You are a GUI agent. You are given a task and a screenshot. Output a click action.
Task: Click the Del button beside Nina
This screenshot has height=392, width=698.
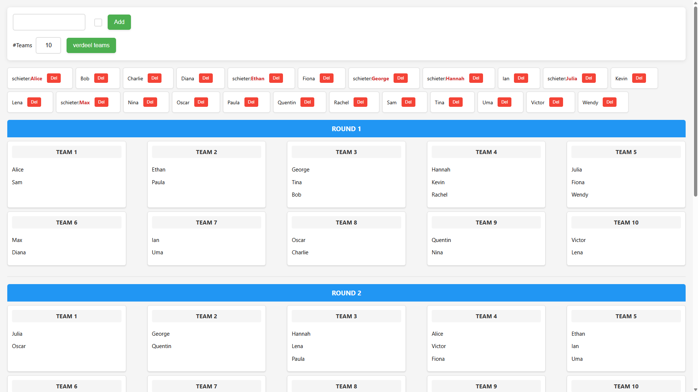point(150,102)
